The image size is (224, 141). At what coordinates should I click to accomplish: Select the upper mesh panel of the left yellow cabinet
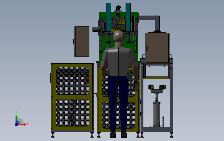click(72, 81)
